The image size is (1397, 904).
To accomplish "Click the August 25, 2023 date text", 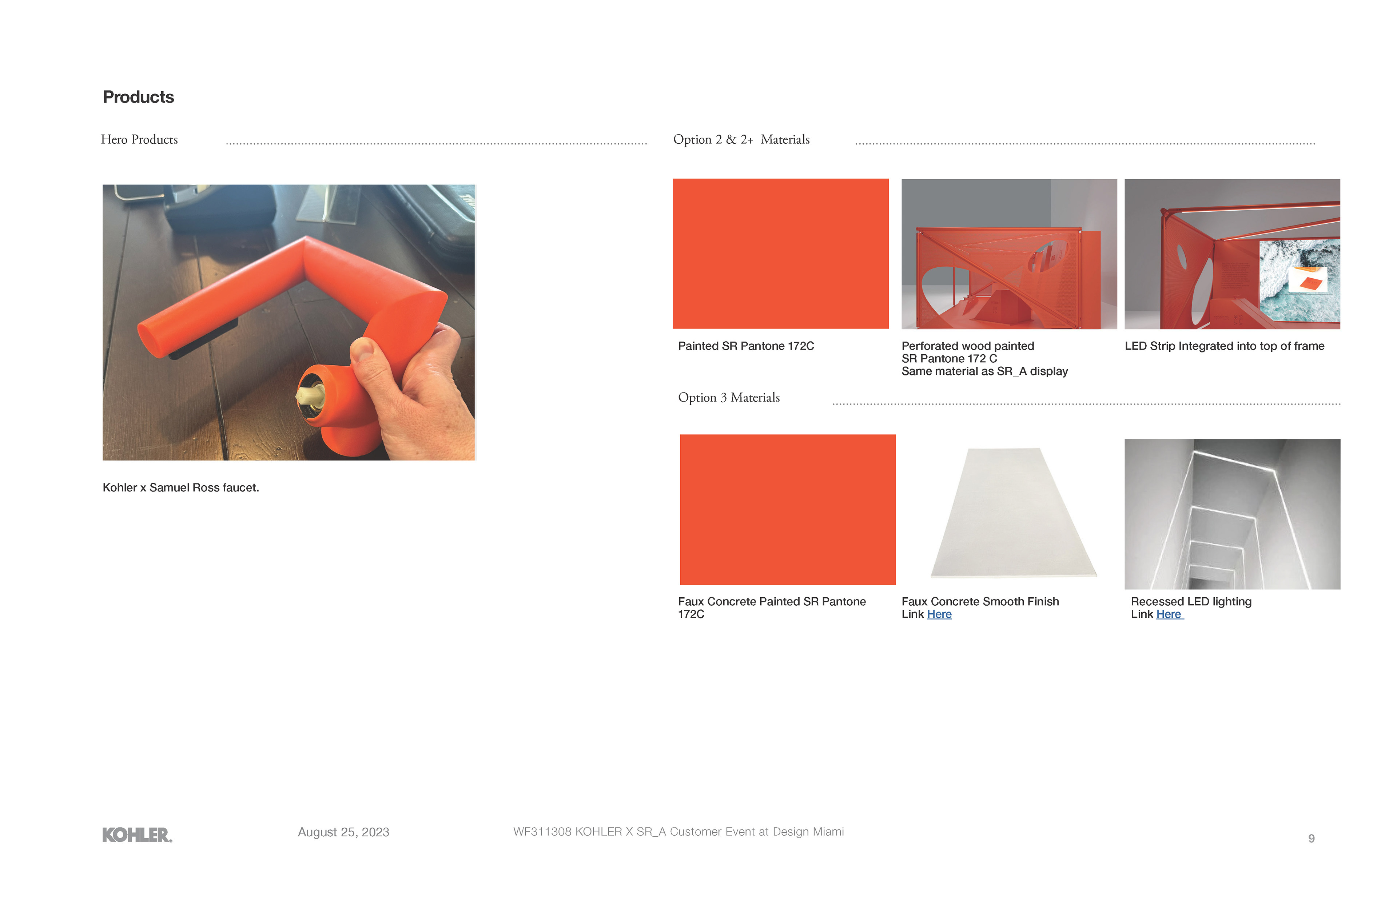I will tap(343, 832).
